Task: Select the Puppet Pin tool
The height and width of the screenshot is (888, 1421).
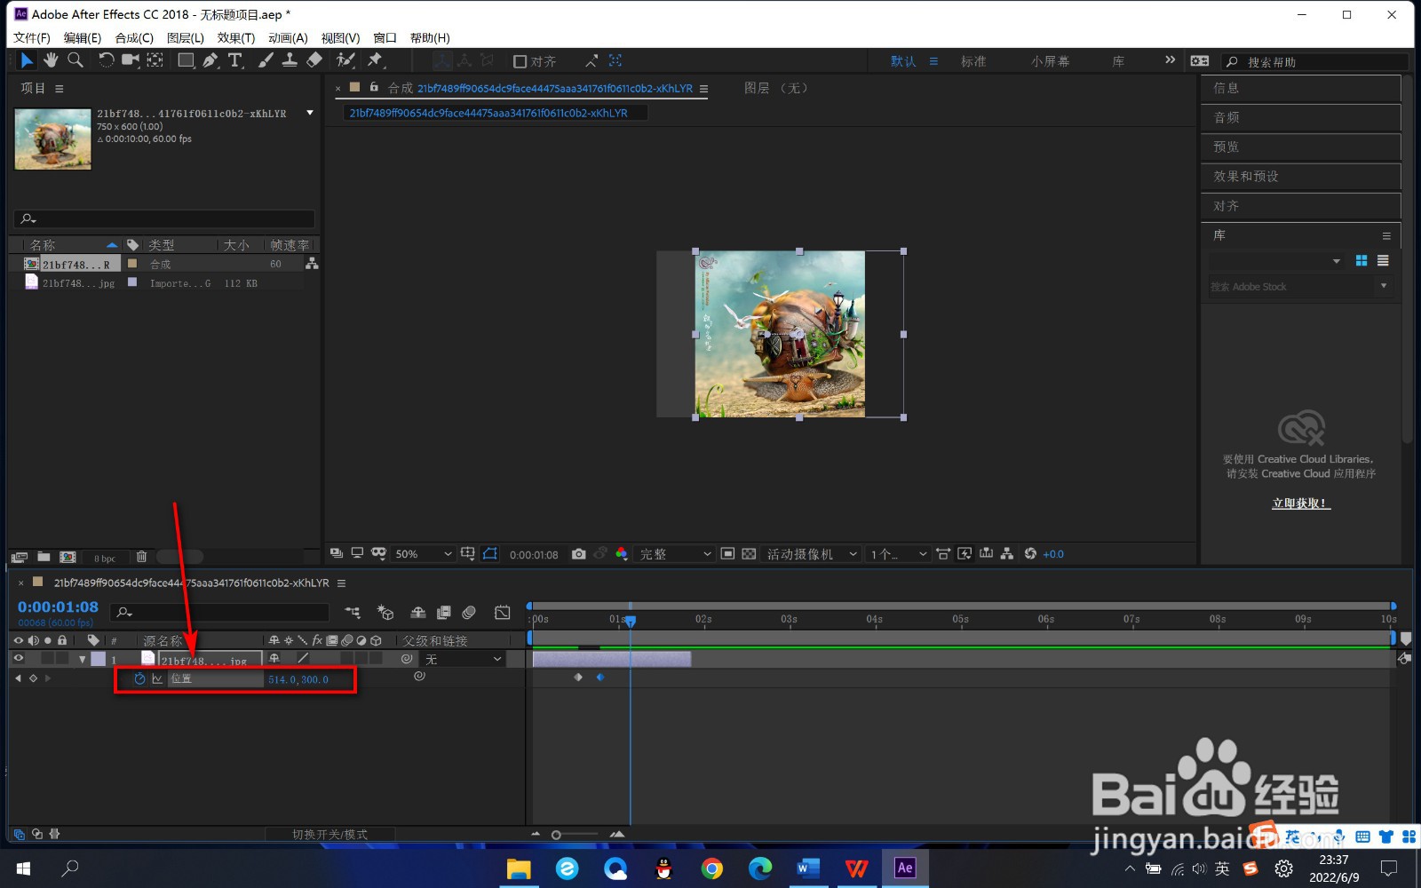Action: click(x=375, y=59)
